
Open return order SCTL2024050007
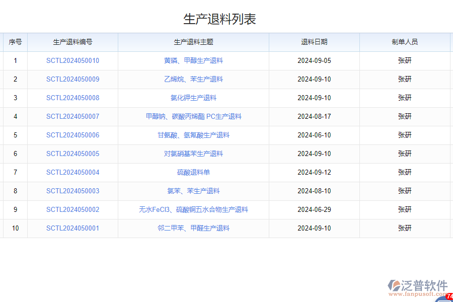point(73,116)
